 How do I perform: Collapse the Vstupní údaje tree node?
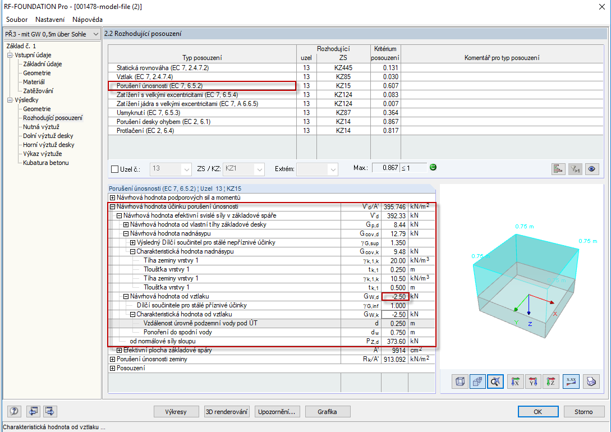tap(10, 55)
